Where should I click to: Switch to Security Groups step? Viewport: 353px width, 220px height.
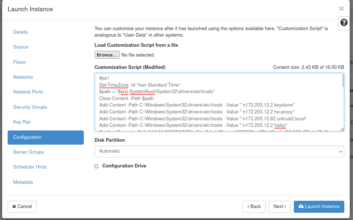tap(30, 107)
